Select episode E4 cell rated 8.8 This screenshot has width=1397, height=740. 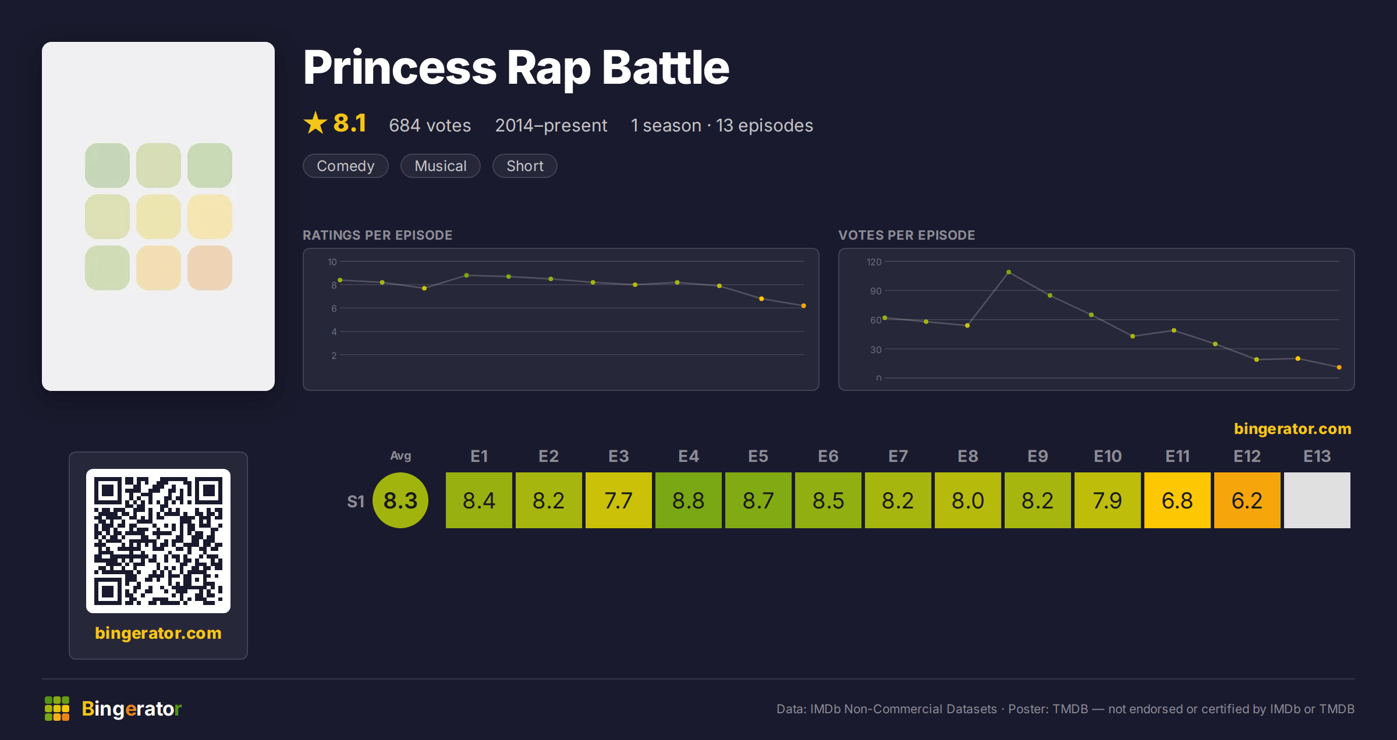689,500
